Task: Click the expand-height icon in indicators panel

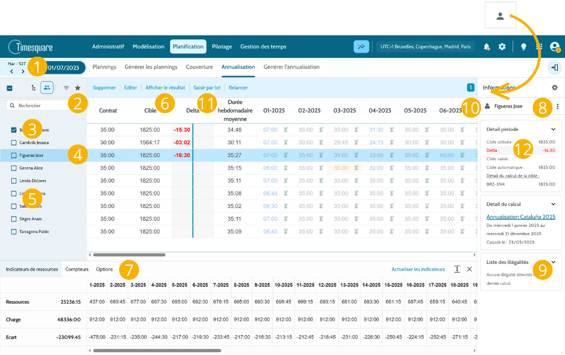Action: (x=457, y=269)
